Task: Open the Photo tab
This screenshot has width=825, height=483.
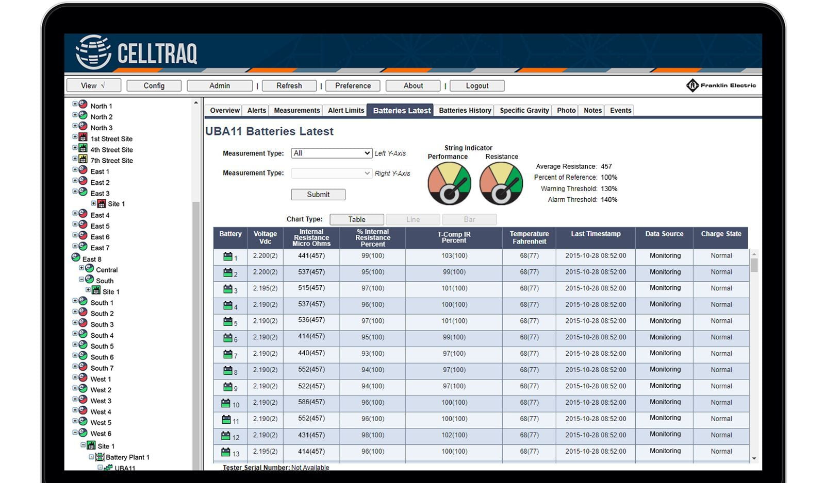Action: click(x=566, y=110)
